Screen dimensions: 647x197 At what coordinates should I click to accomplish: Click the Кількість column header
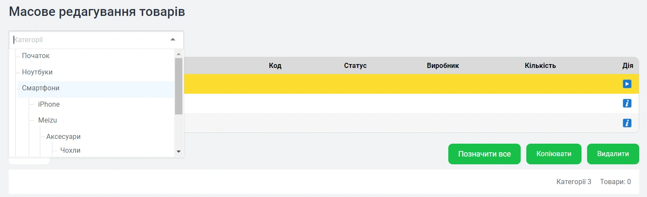540,66
